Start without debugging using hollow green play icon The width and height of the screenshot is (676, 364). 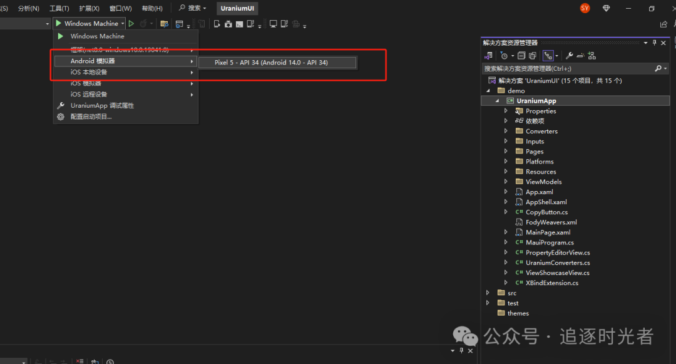(131, 24)
